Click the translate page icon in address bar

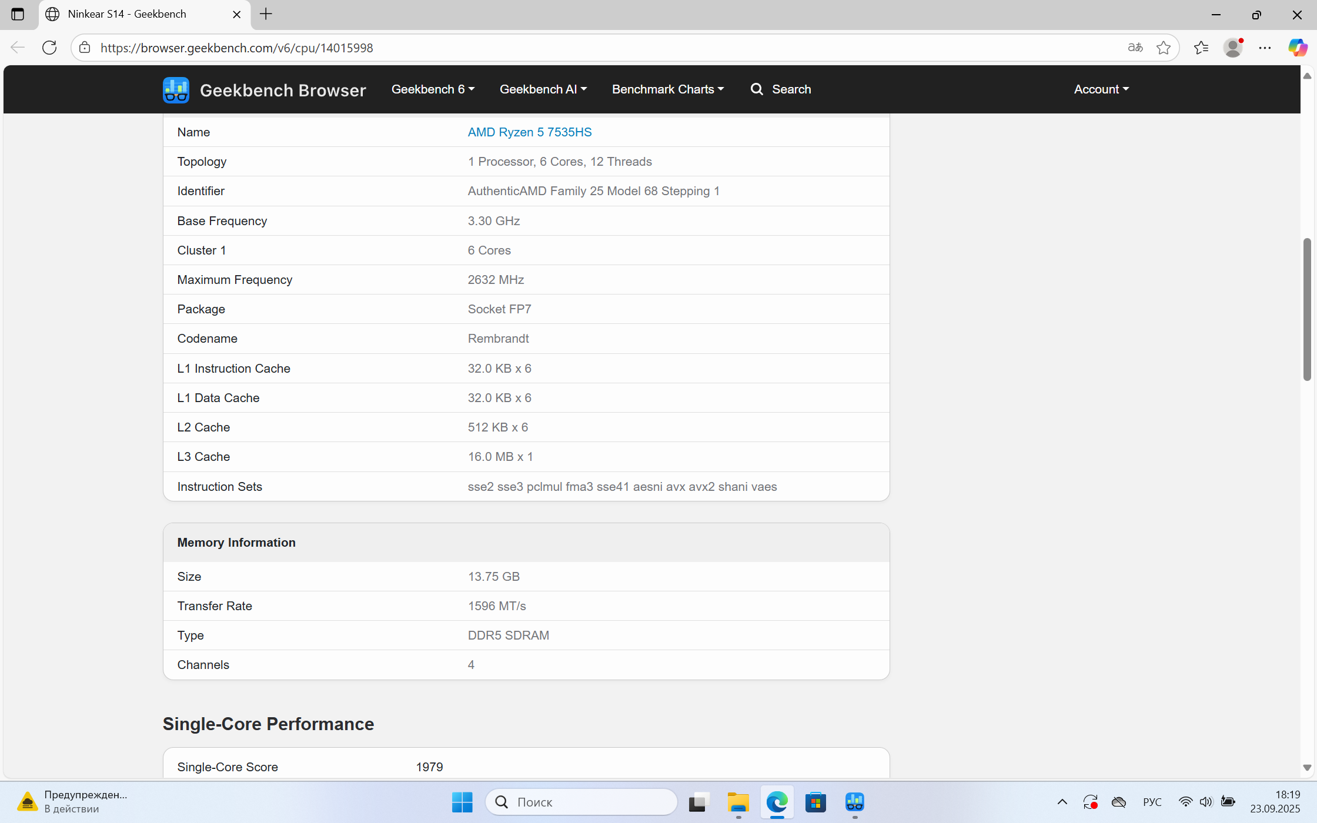[x=1135, y=48]
